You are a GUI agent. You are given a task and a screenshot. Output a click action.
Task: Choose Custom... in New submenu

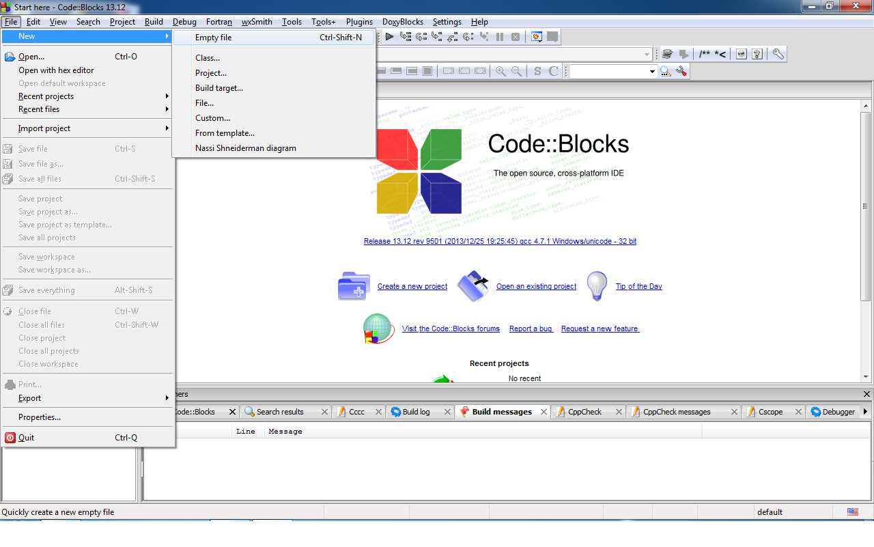click(x=274, y=118)
